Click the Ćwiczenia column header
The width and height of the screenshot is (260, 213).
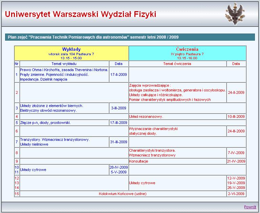point(187,49)
